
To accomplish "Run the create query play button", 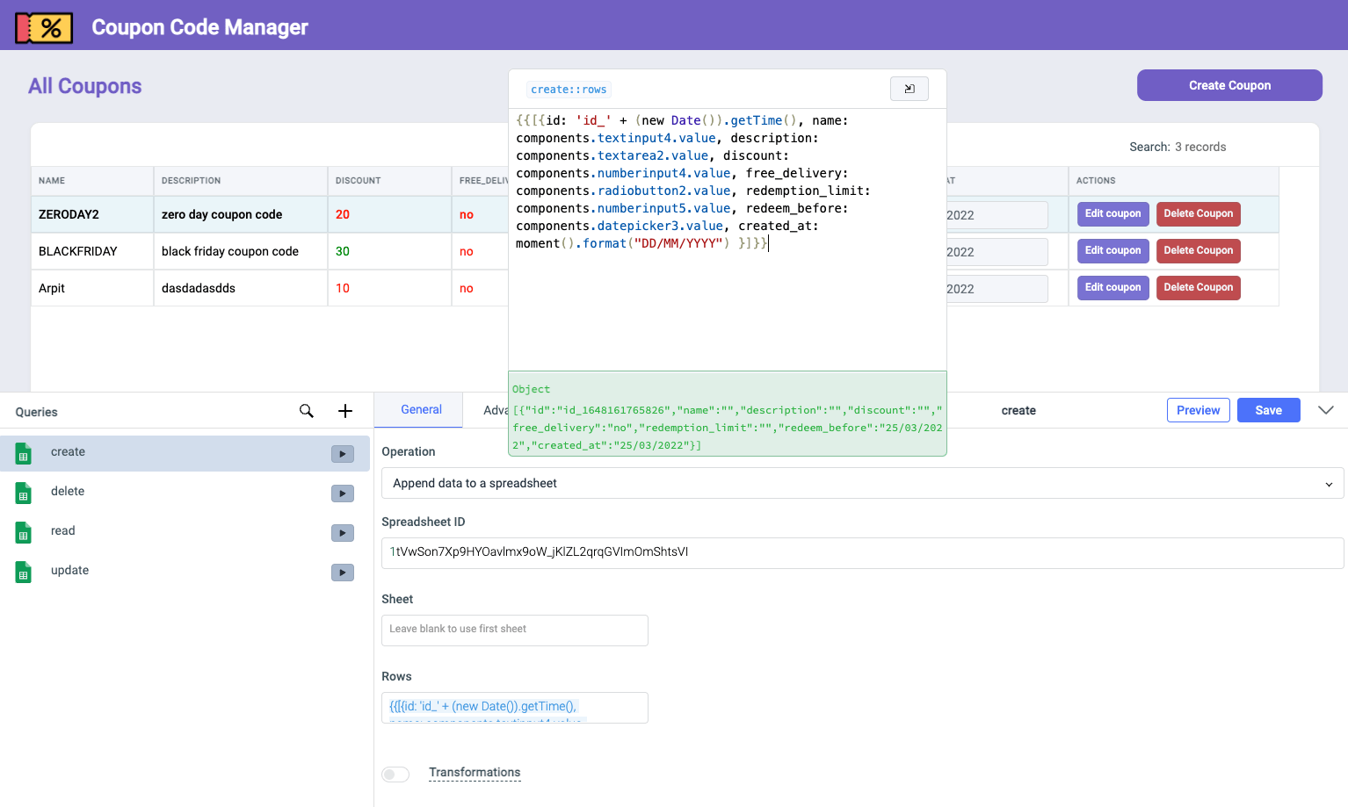I will pos(343,454).
